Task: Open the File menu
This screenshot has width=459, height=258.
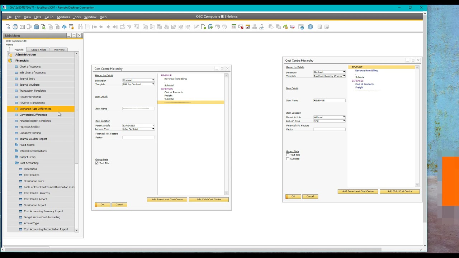Action: [9, 17]
